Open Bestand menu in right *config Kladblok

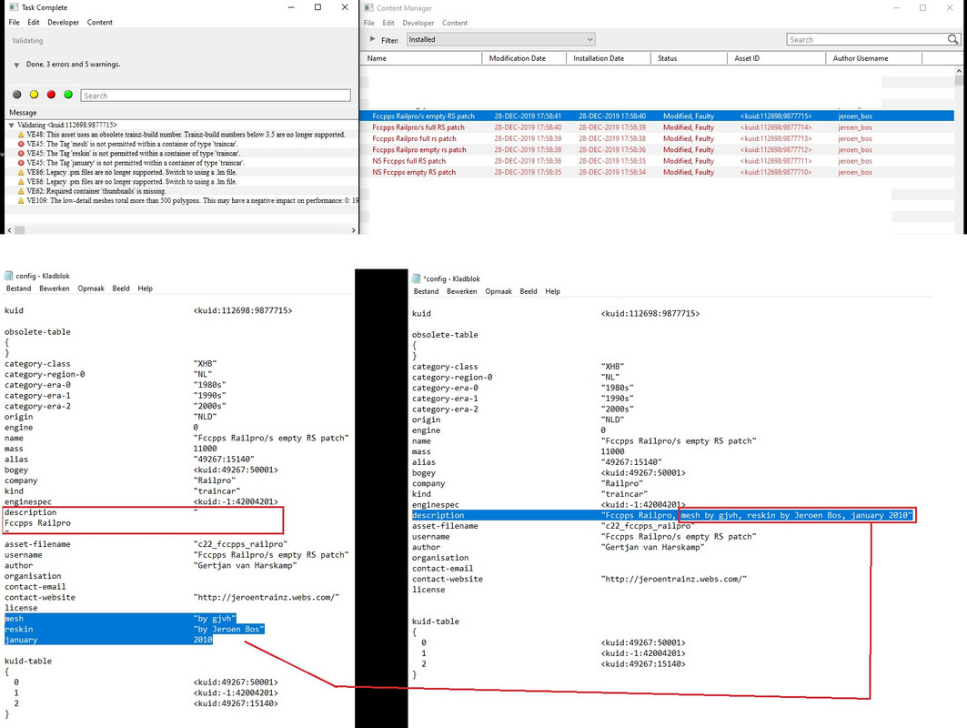[x=426, y=291]
